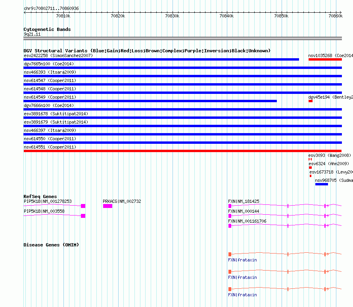The height and width of the screenshot is (307, 353).
Task: Open the PRKACG|NM_002732 label
Action: 122,201
